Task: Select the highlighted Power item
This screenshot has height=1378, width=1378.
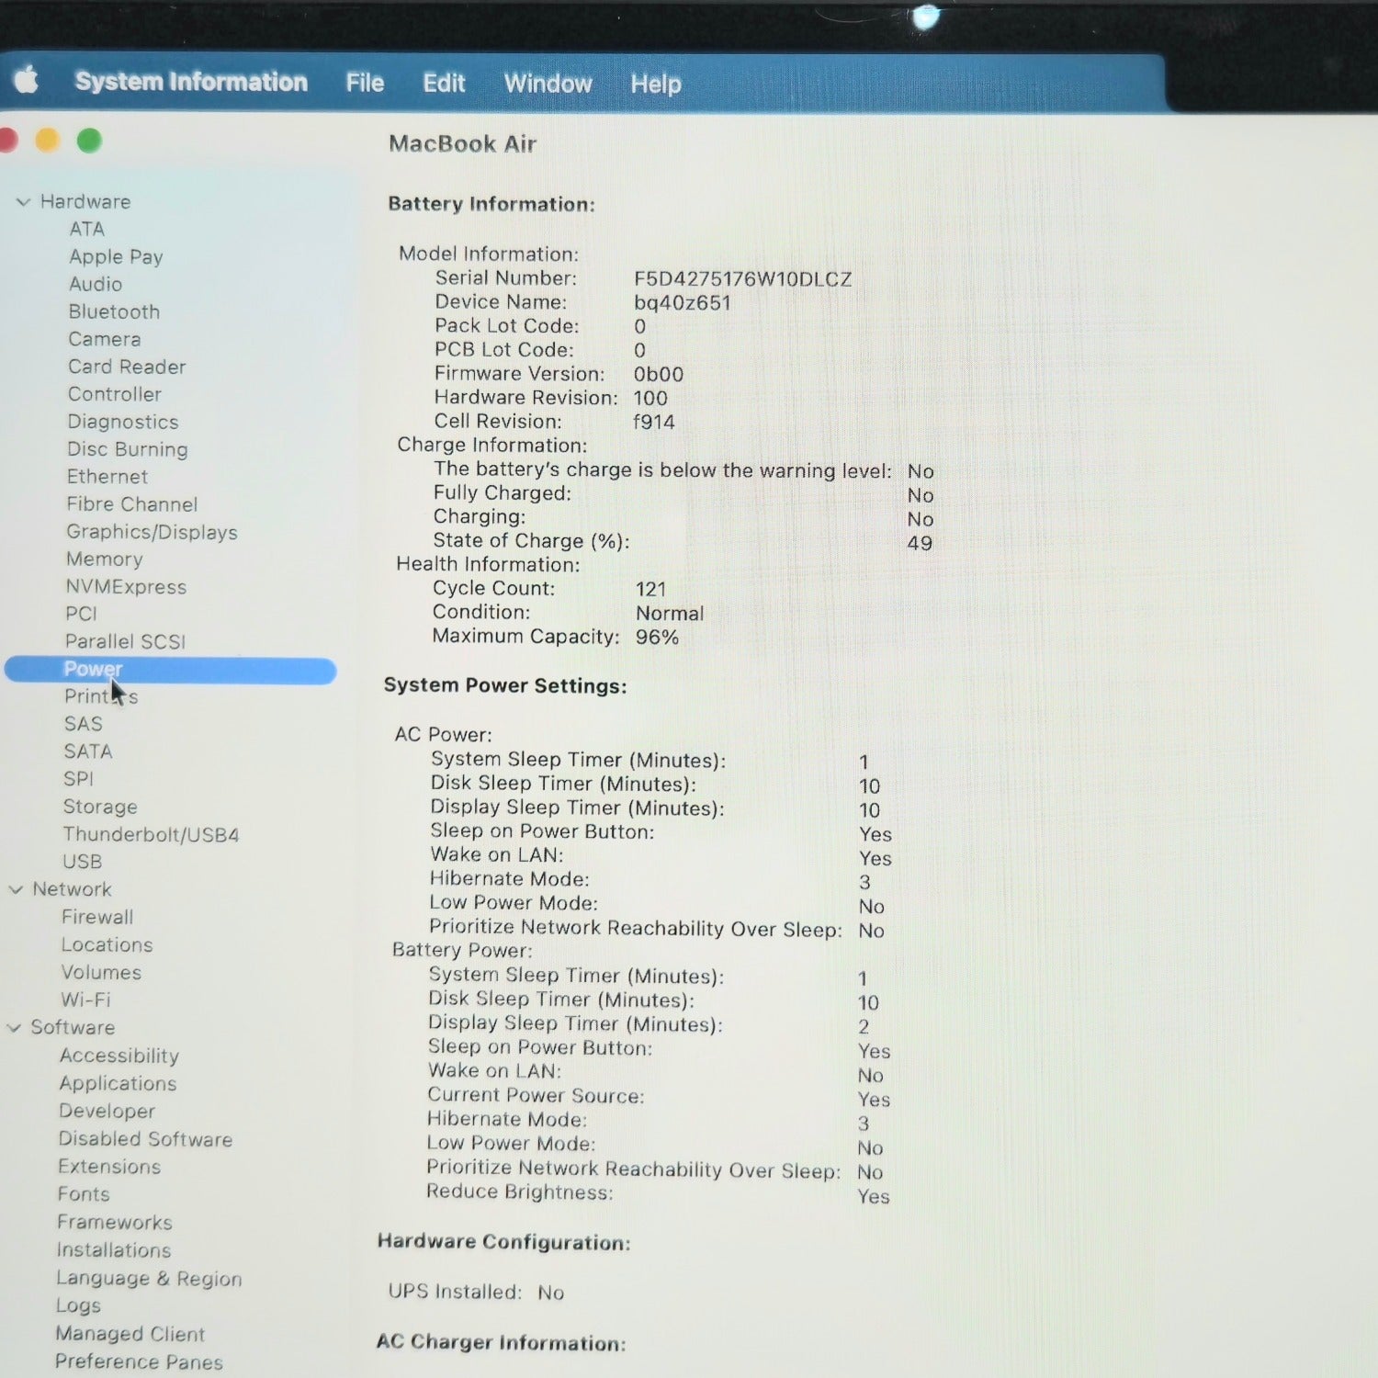Action: [171, 671]
